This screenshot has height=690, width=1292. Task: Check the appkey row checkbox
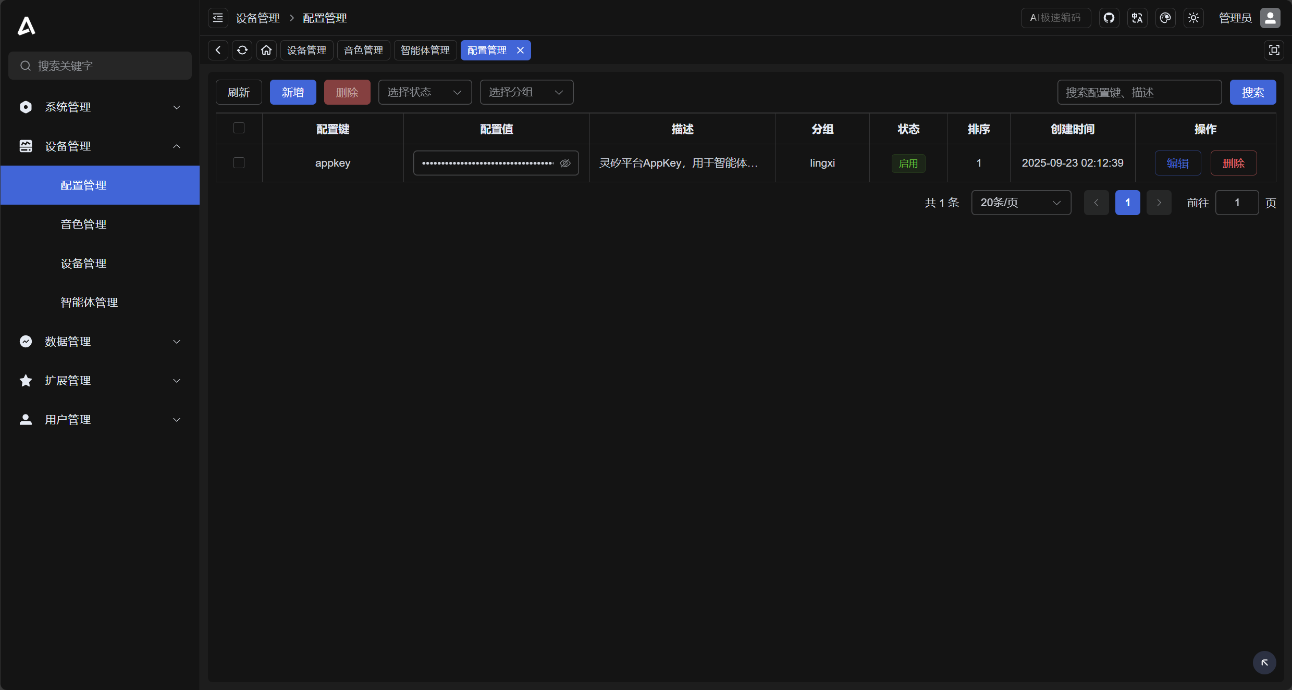(x=239, y=163)
